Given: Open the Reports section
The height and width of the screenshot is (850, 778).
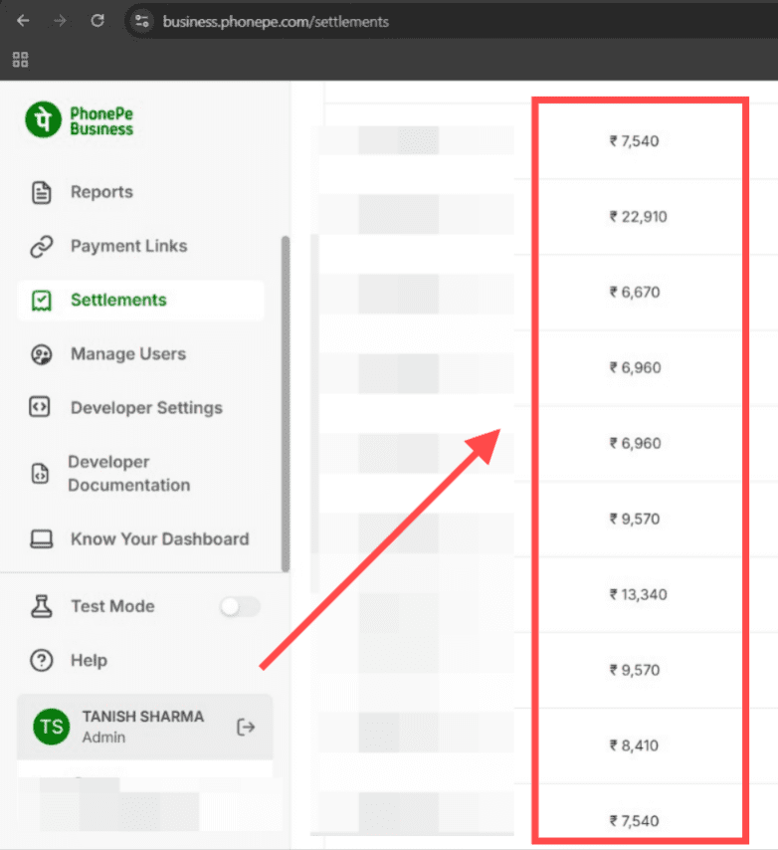Looking at the screenshot, I should 101,192.
